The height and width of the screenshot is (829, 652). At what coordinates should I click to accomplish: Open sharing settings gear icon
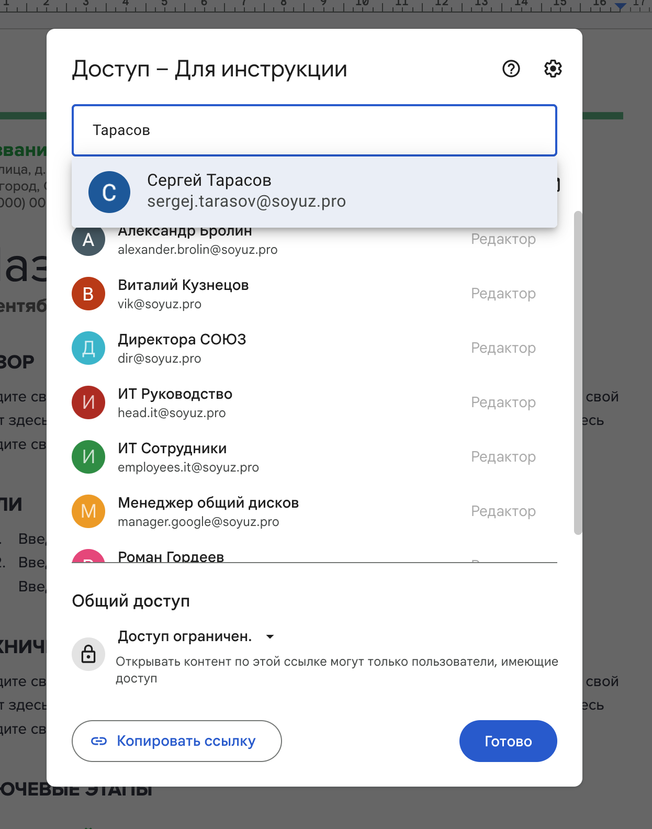pyautogui.click(x=553, y=69)
